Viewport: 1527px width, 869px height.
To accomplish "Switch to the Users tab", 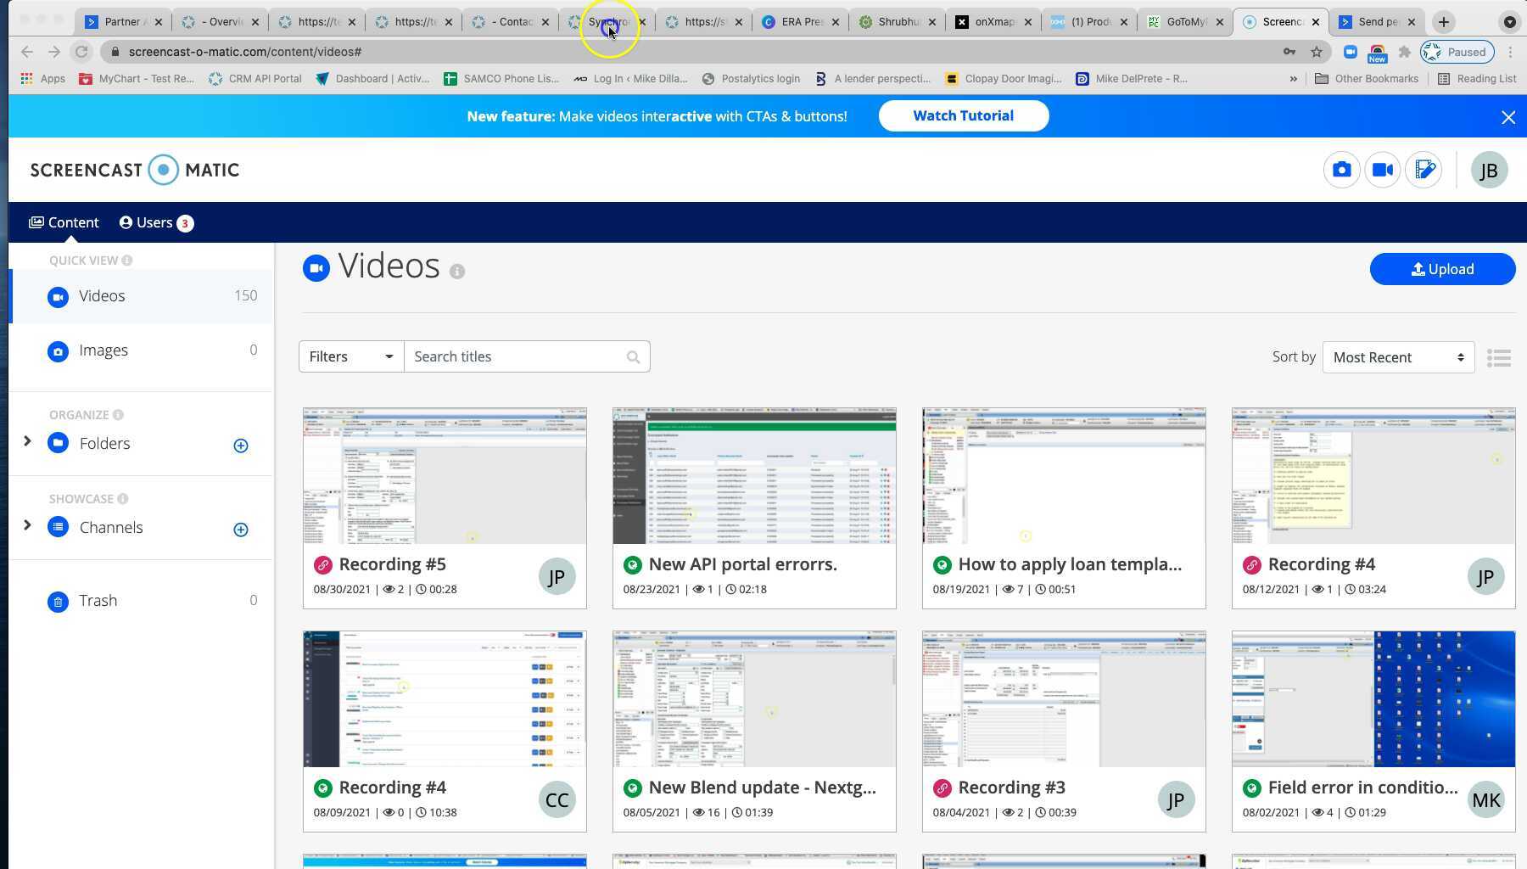I will 155,222.
